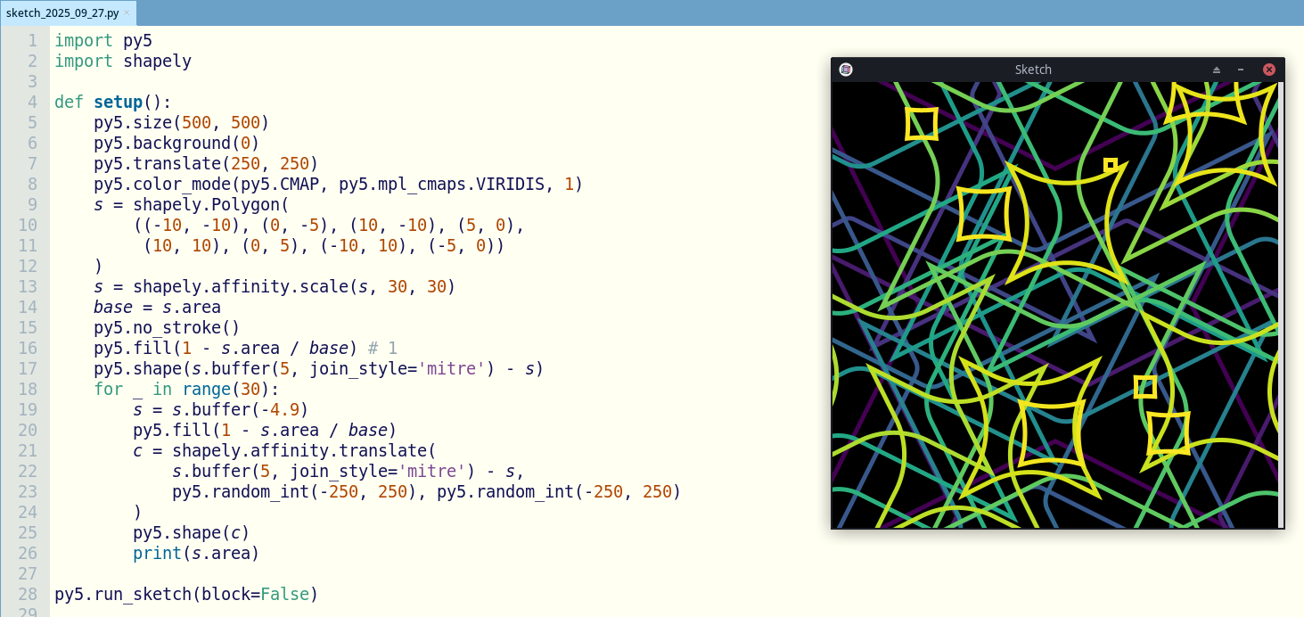The image size is (1304, 617).
Task: Click line number 28 in the gutter
Action: coord(27,594)
